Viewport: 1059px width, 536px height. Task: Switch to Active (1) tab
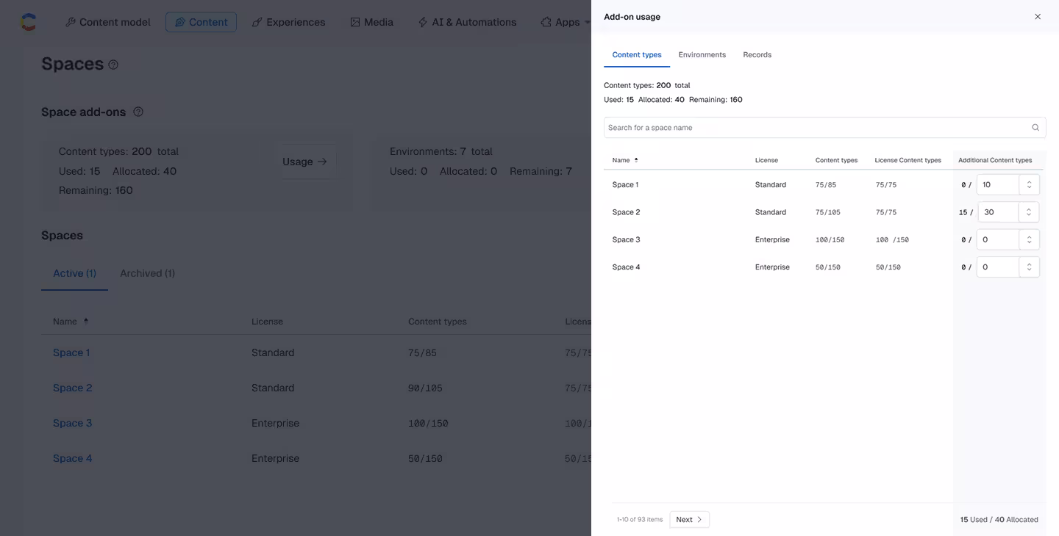click(74, 273)
